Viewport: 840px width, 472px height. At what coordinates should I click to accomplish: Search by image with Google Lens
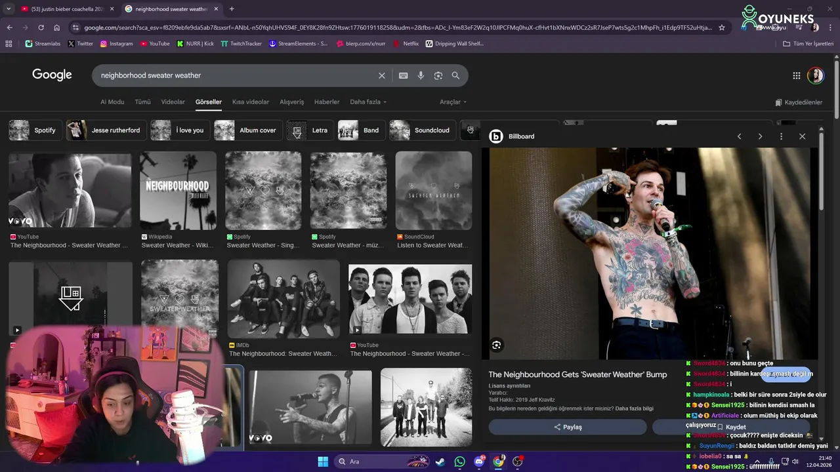(438, 75)
